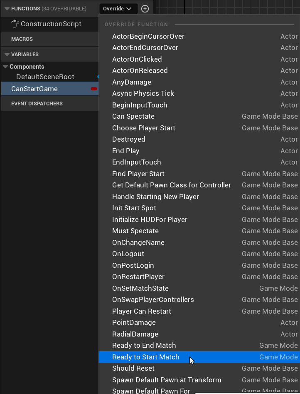Override the AnyDamage function
Screen dimensions: 300x394
pyautogui.click(x=131, y=82)
